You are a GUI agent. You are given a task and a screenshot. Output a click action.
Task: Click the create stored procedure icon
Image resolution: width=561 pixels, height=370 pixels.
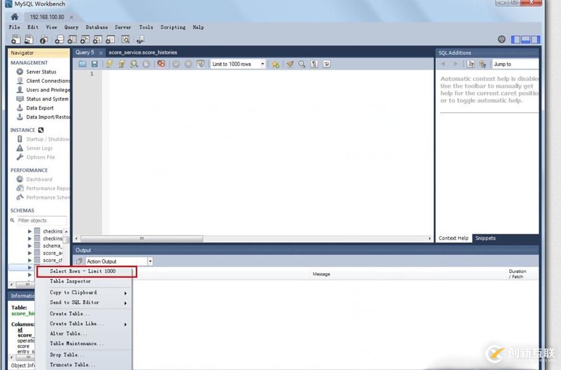(x=97, y=39)
